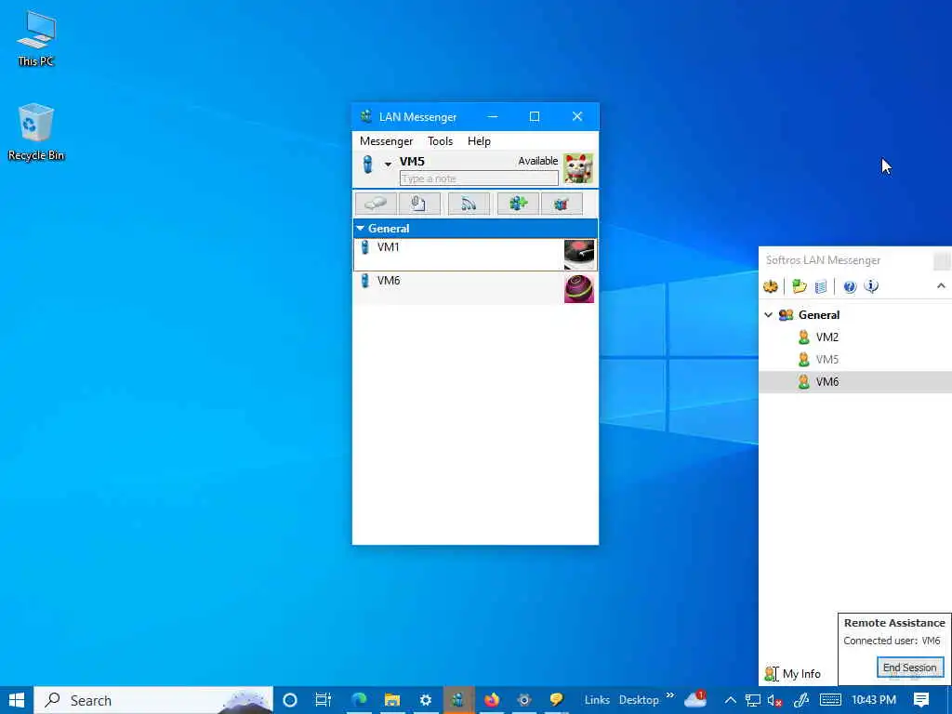The height and width of the screenshot is (714, 952).
Task: Click the taskbar Search box
Action: pos(153,700)
